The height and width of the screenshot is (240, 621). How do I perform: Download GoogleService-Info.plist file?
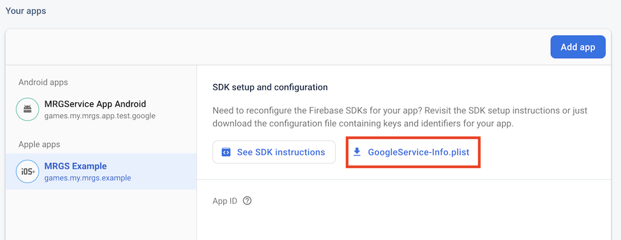click(413, 152)
